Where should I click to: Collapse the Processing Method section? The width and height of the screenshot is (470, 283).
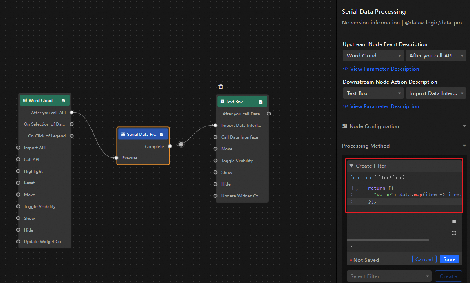click(464, 146)
